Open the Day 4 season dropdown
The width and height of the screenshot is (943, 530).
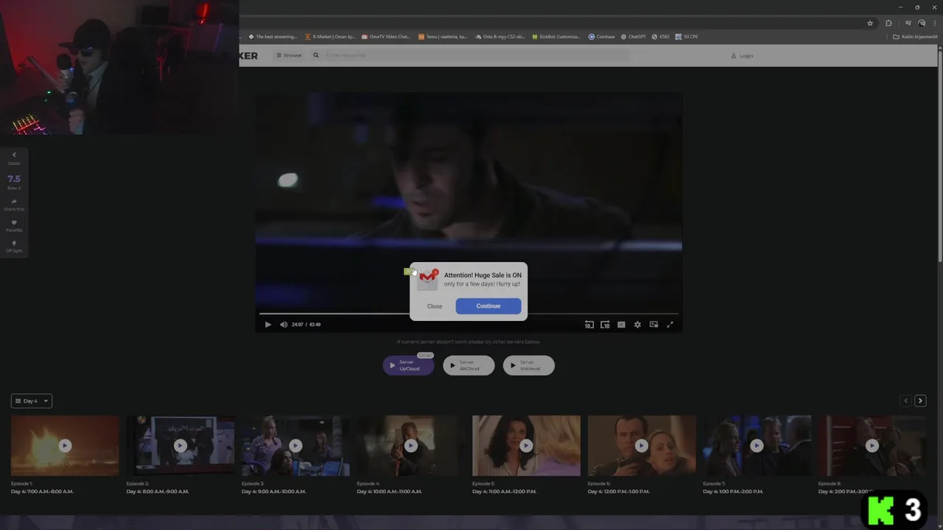click(x=32, y=401)
